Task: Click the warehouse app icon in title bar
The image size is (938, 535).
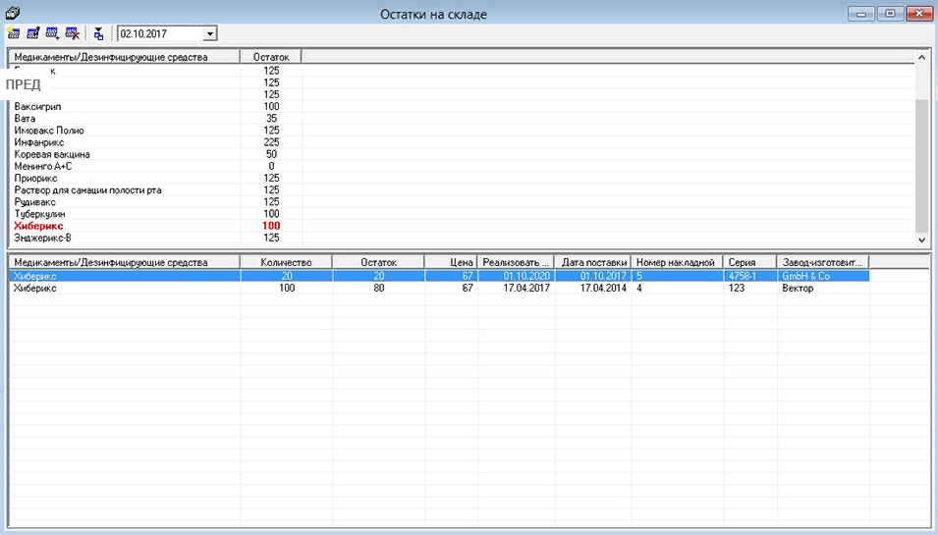Action: pyautogui.click(x=13, y=13)
